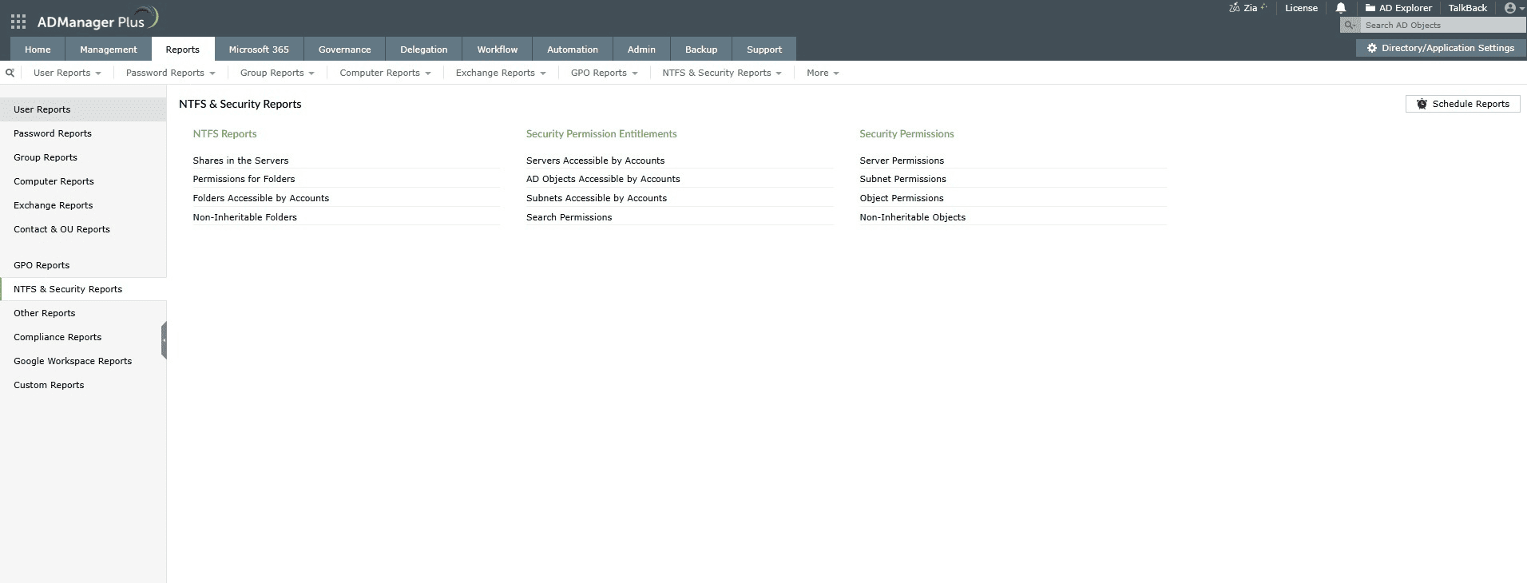Open the search type dropdown beside Search AD Objects
This screenshot has height=583, width=1527.
coord(1350,26)
